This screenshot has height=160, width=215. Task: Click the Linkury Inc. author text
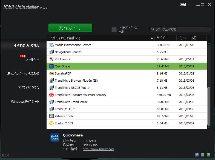click(x=90, y=145)
